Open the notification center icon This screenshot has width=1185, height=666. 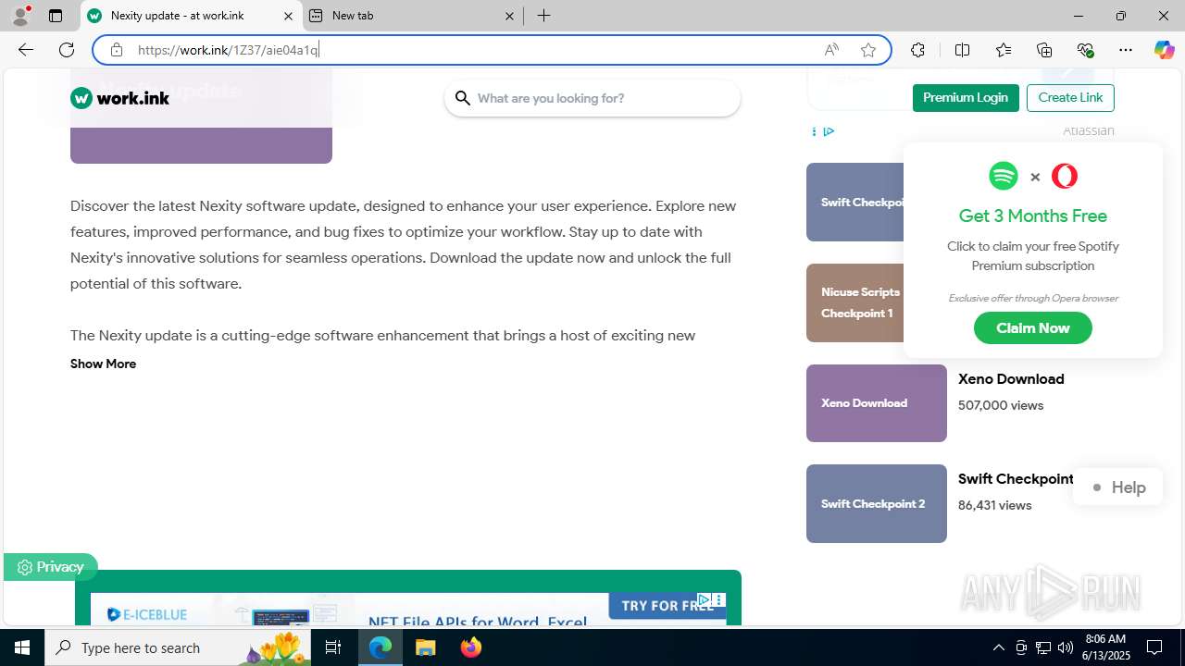(1154, 647)
